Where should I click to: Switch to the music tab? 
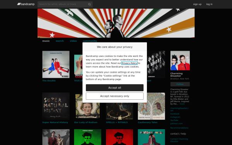click(46, 41)
